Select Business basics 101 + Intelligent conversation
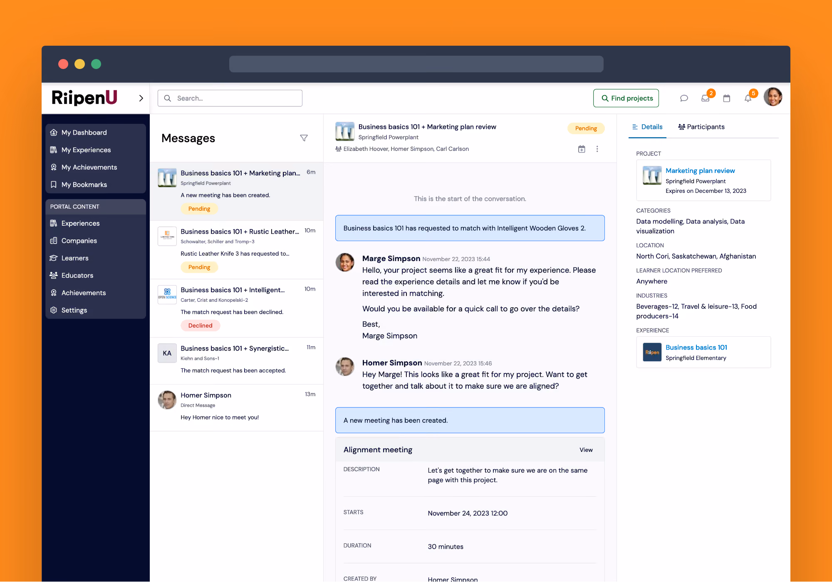 click(x=237, y=308)
